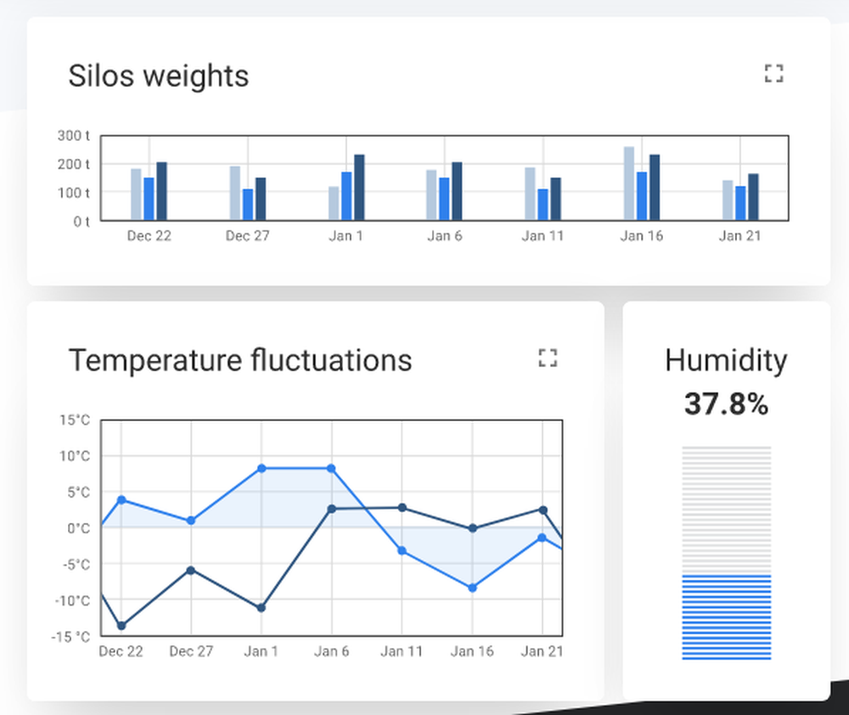Screen dimensions: 849x715
Task: Select the dark blue bar above Jan 1
Action: tap(359, 187)
